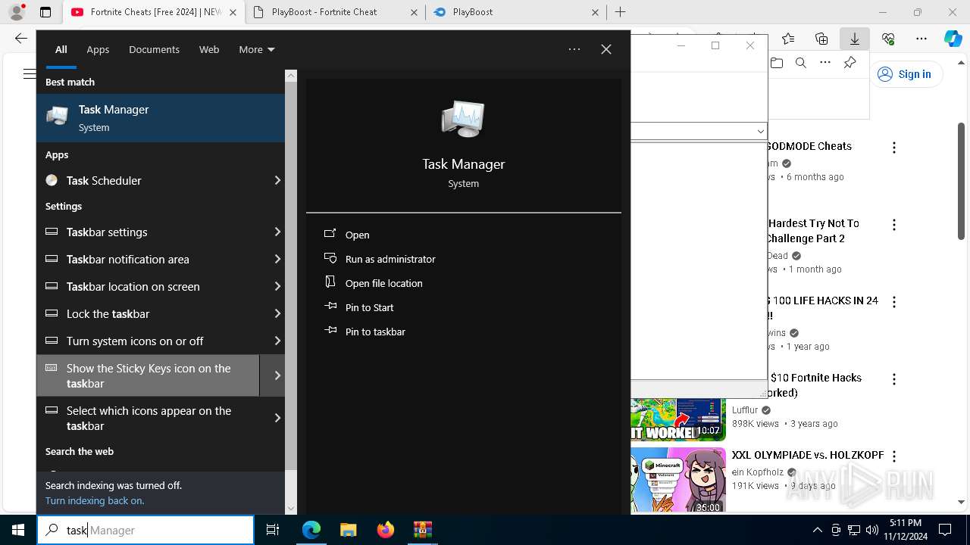Screen dimensions: 970x545
Task: Open Select which icons appear on taskbar
Action: pyautogui.click(x=148, y=418)
